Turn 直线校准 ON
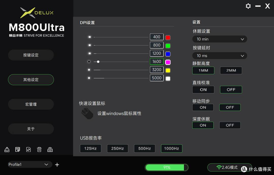The image size is (274, 175). 203,90
